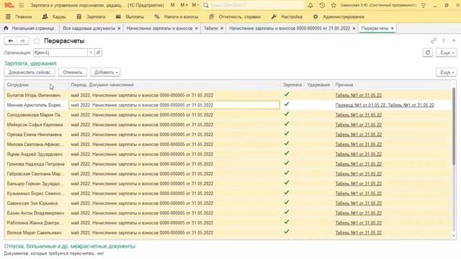Open Табель №1 link for Булатов

point(359,95)
